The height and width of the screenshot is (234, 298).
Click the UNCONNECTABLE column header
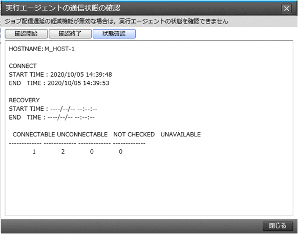(x=82, y=134)
